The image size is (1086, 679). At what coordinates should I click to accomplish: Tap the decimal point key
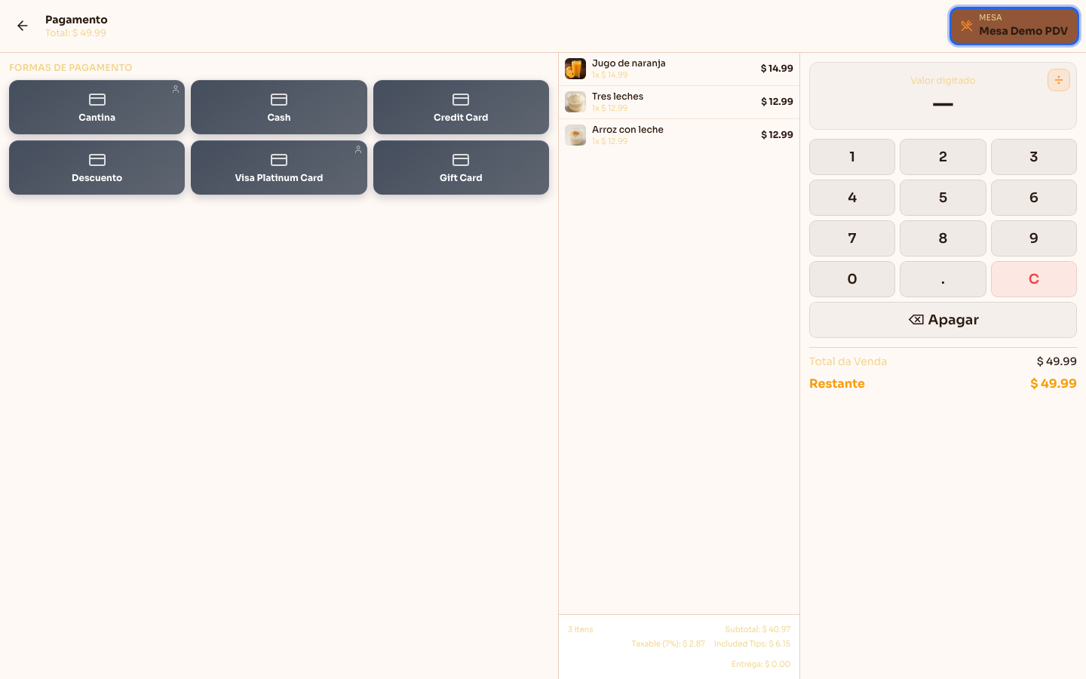(x=943, y=279)
